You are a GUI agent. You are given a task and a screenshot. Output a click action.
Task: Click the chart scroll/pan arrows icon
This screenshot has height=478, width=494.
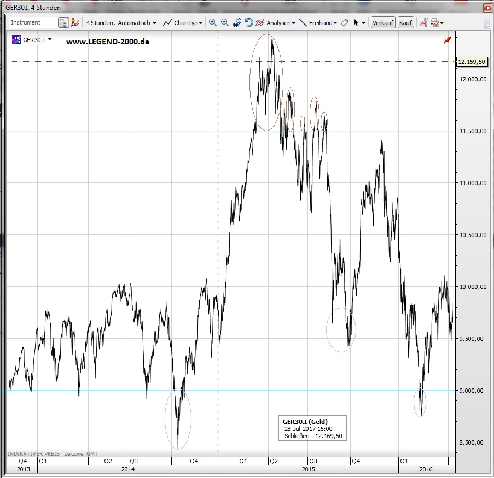237,23
